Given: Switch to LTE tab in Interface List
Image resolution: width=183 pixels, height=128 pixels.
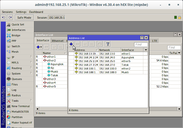Looking at the screenshot, I should [x=154, y=41].
